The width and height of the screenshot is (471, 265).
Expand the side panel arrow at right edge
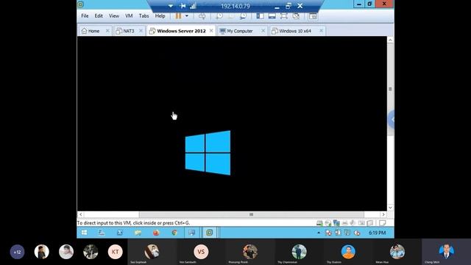392,119
